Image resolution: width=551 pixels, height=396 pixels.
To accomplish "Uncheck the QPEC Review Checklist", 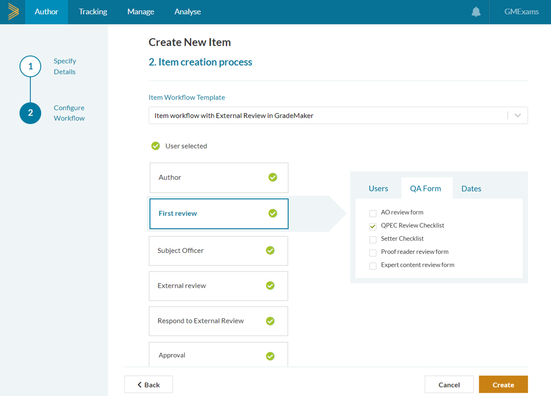I will 373,226.
